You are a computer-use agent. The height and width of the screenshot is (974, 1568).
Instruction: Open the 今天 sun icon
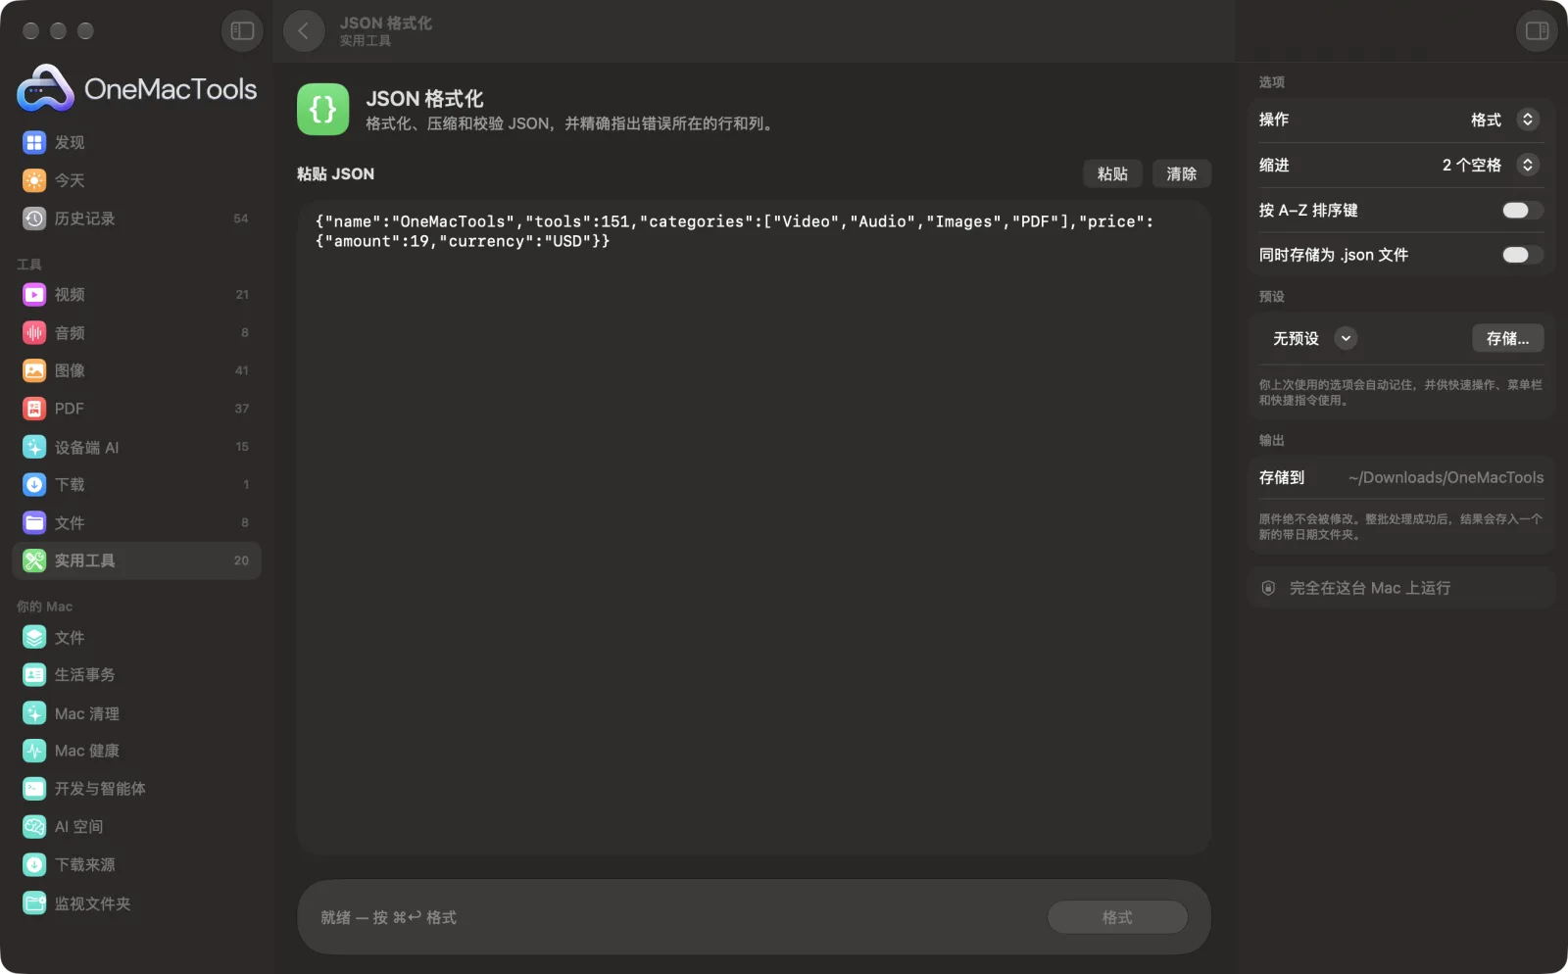(x=34, y=180)
